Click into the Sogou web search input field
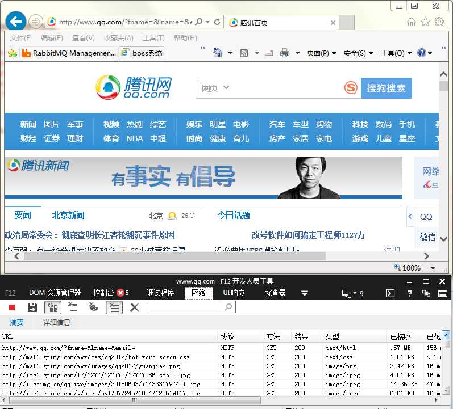 click(x=286, y=88)
